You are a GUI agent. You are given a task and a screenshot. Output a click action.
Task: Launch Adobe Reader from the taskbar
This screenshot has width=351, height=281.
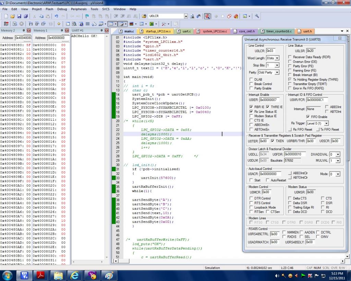pyautogui.click(x=41, y=275)
